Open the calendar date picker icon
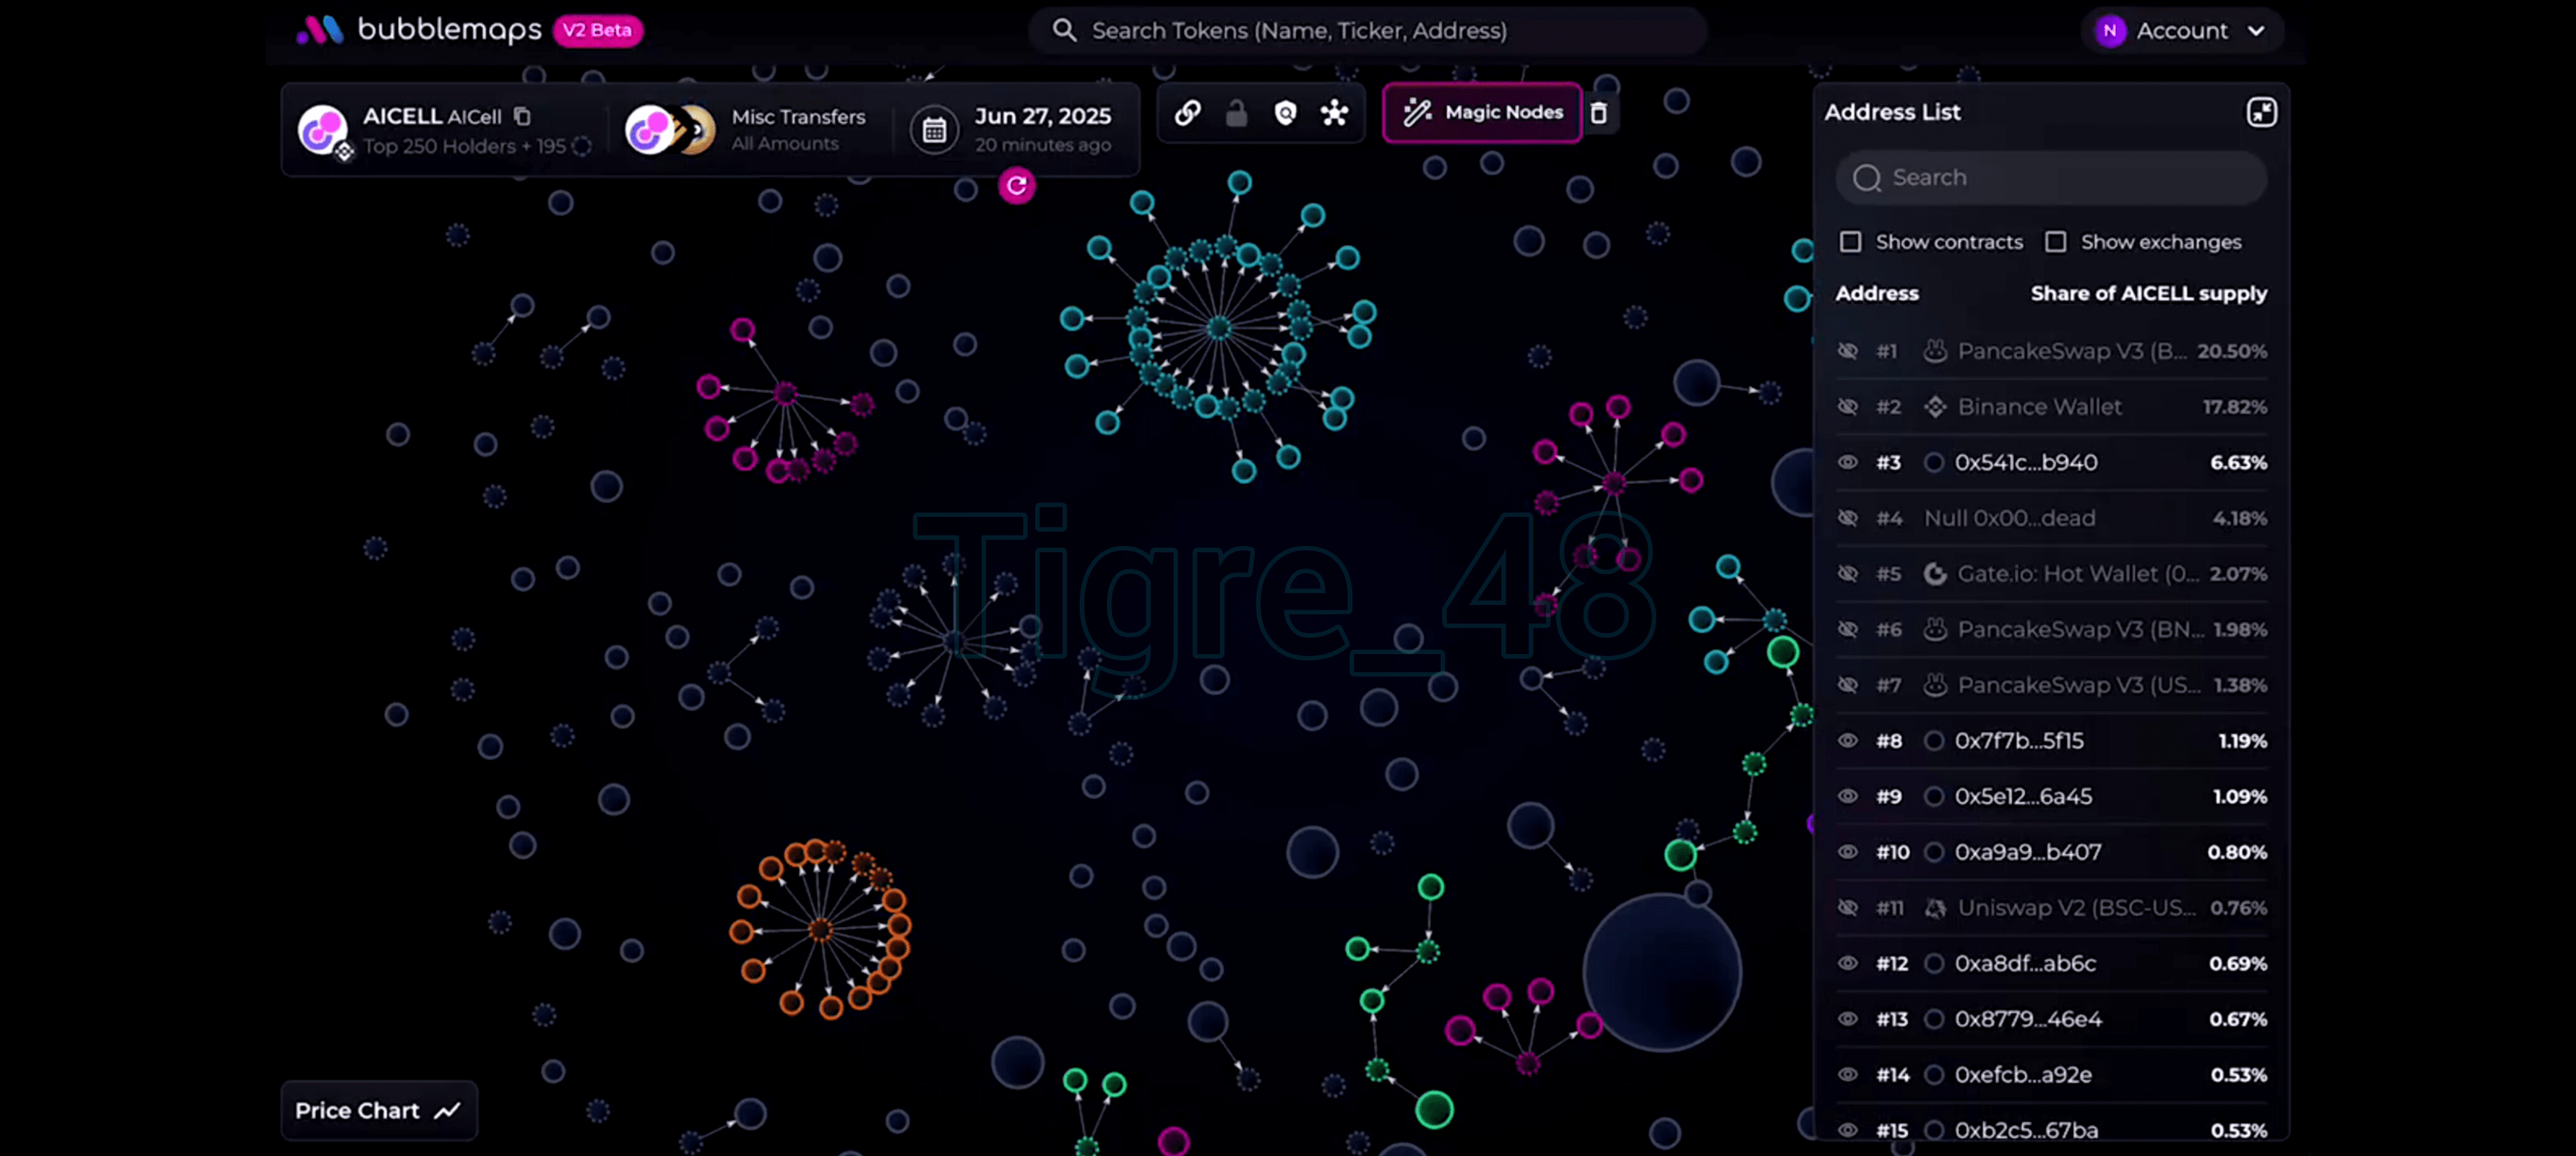This screenshot has width=2576, height=1156. click(x=934, y=130)
